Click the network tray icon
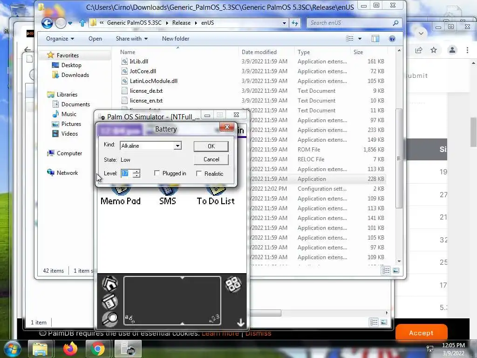477x358 pixels. 430,349
